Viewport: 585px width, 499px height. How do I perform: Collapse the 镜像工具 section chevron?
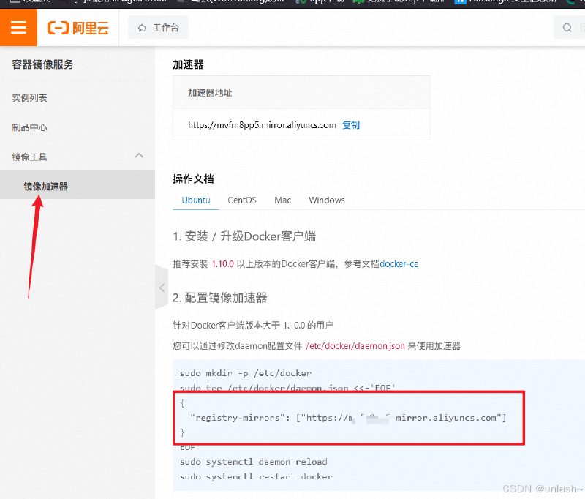[x=139, y=156]
